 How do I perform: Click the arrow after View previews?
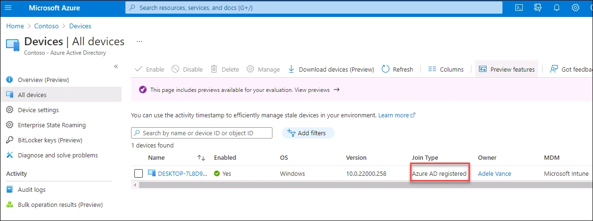tap(337, 90)
